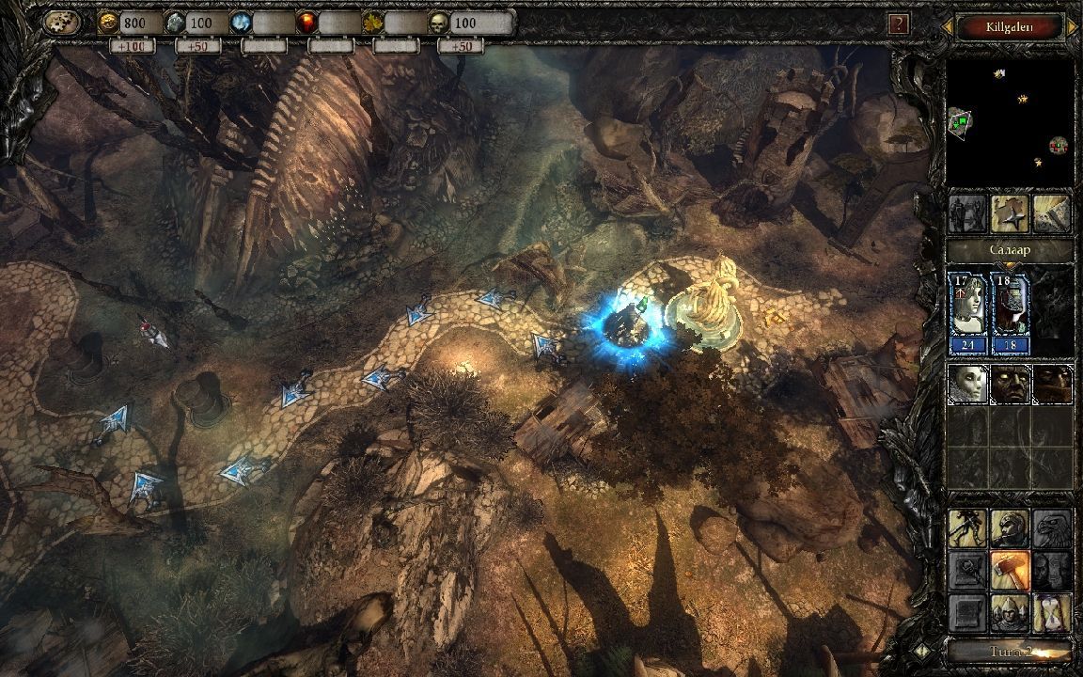Open the armored helmets army icon

[1011, 612]
